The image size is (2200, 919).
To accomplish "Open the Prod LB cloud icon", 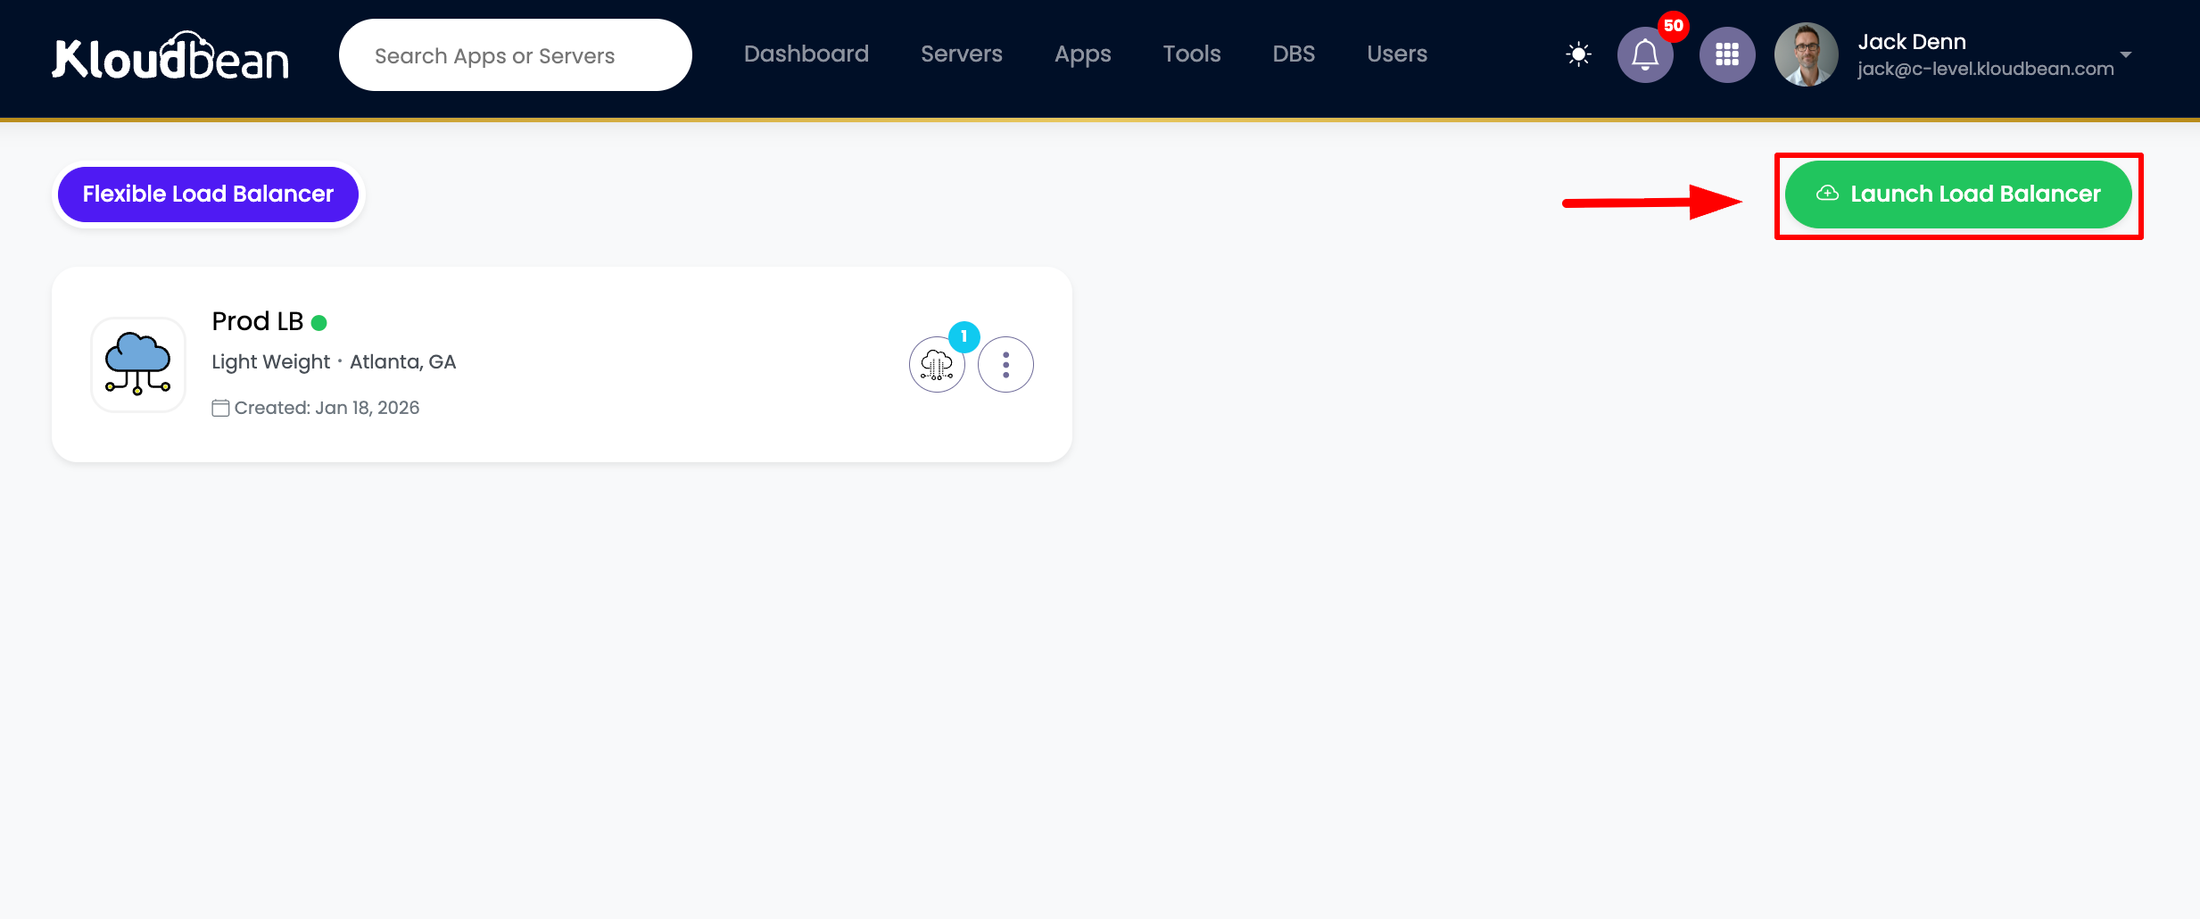I will tap(138, 364).
